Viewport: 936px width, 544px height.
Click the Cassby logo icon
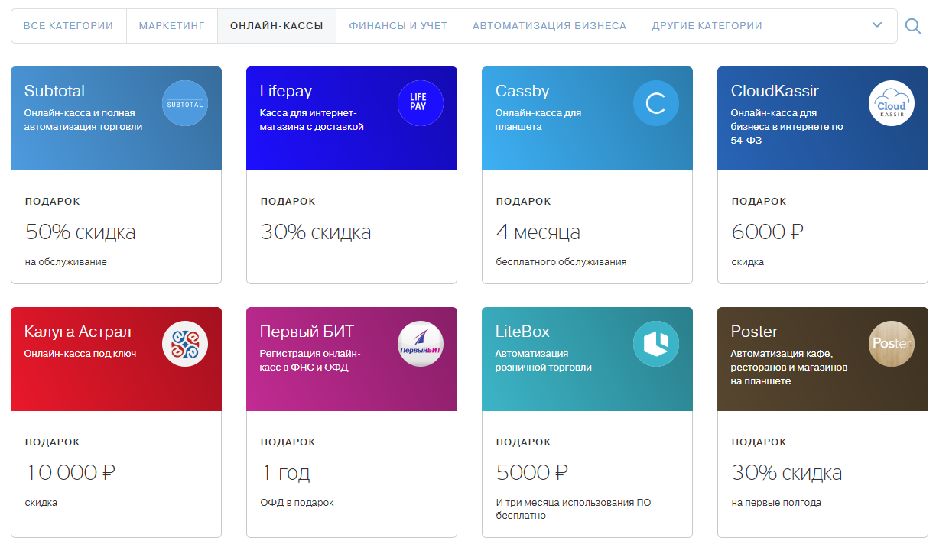point(656,103)
